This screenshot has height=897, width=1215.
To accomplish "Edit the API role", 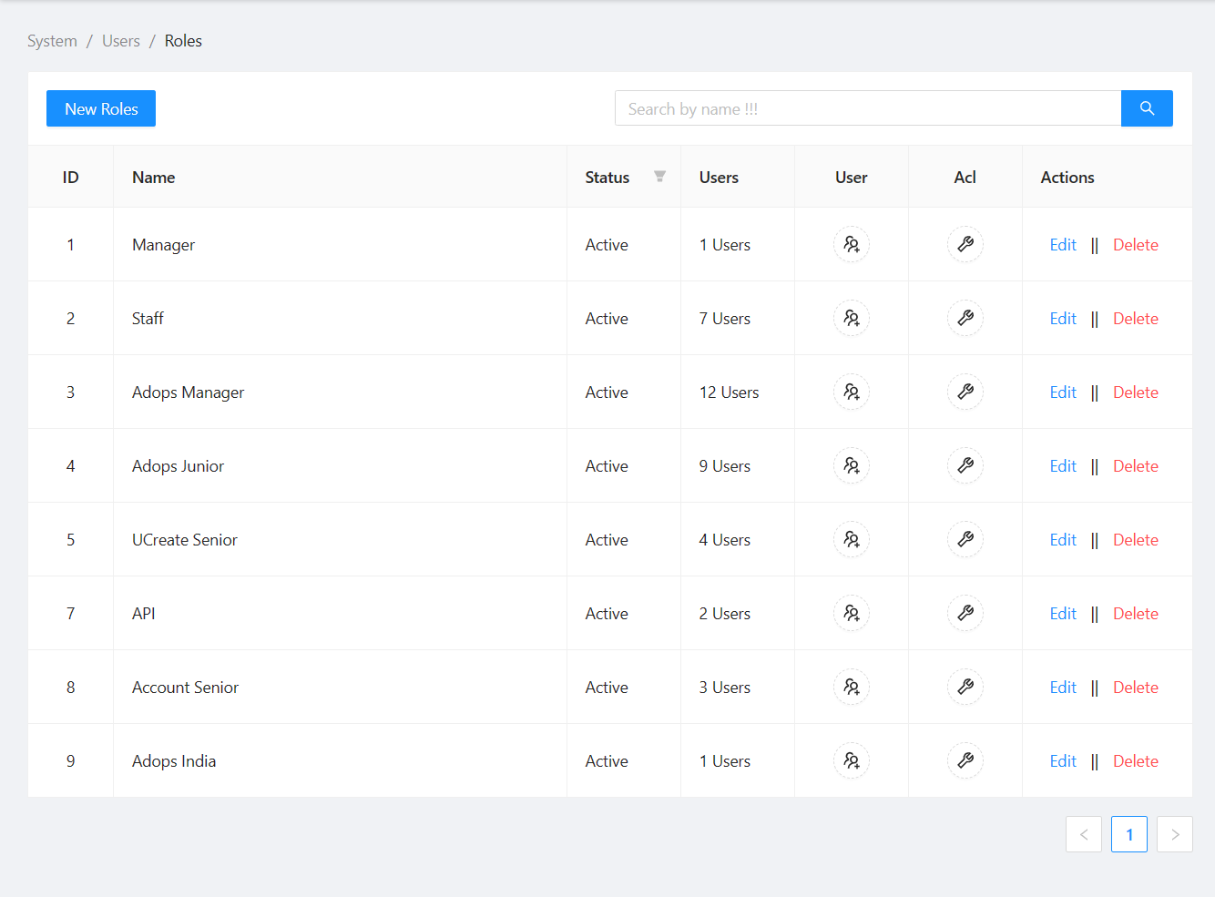I will (1063, 614).
